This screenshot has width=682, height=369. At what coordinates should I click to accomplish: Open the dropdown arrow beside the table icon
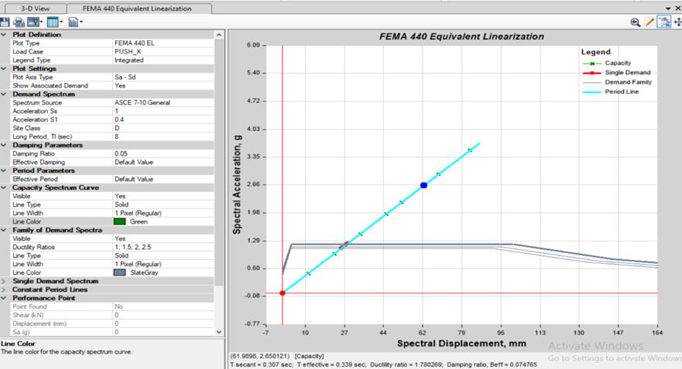coord(61,22)
